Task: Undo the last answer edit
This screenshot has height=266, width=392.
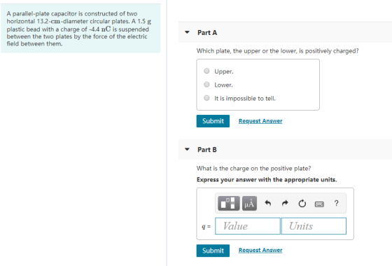Action: point(267,203)
